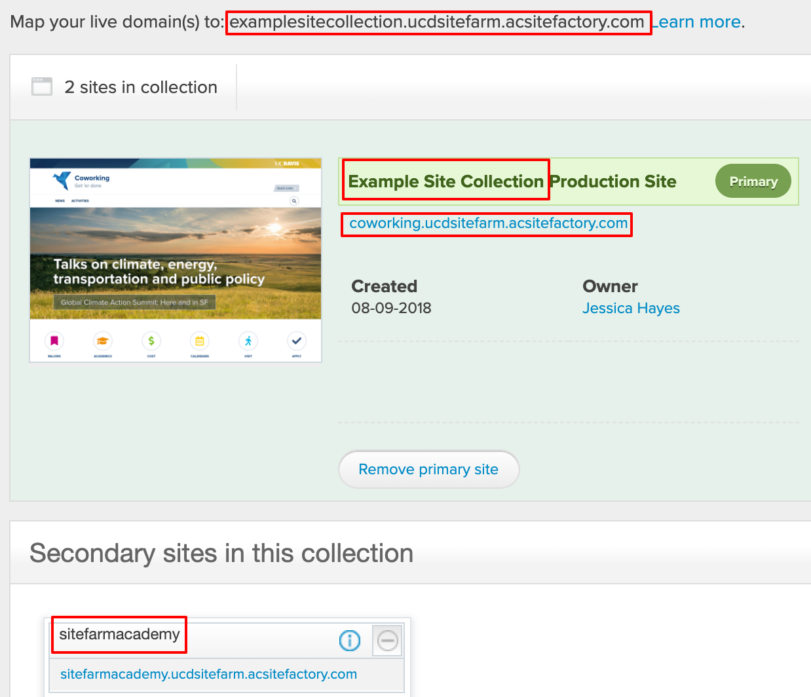This screenshot has width=811, height=697.
Task: Open the sitefarmacademy.ucdsitefarm.acsitefactory.com link
Action: (x=208, y=674)
